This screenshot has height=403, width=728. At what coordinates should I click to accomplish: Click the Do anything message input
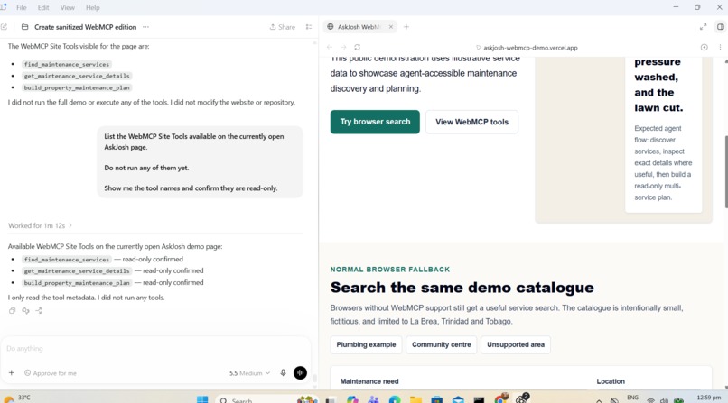click(155, 348)
